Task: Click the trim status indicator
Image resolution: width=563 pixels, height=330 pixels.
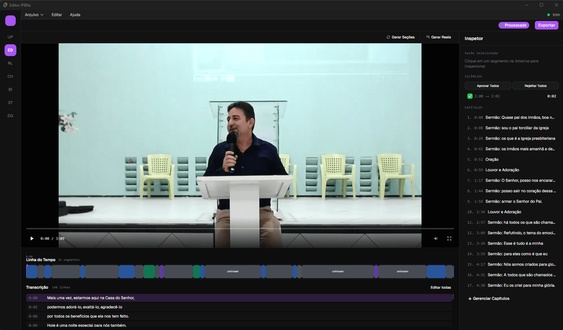Action: pyautogui.click(x=554, y=15)
